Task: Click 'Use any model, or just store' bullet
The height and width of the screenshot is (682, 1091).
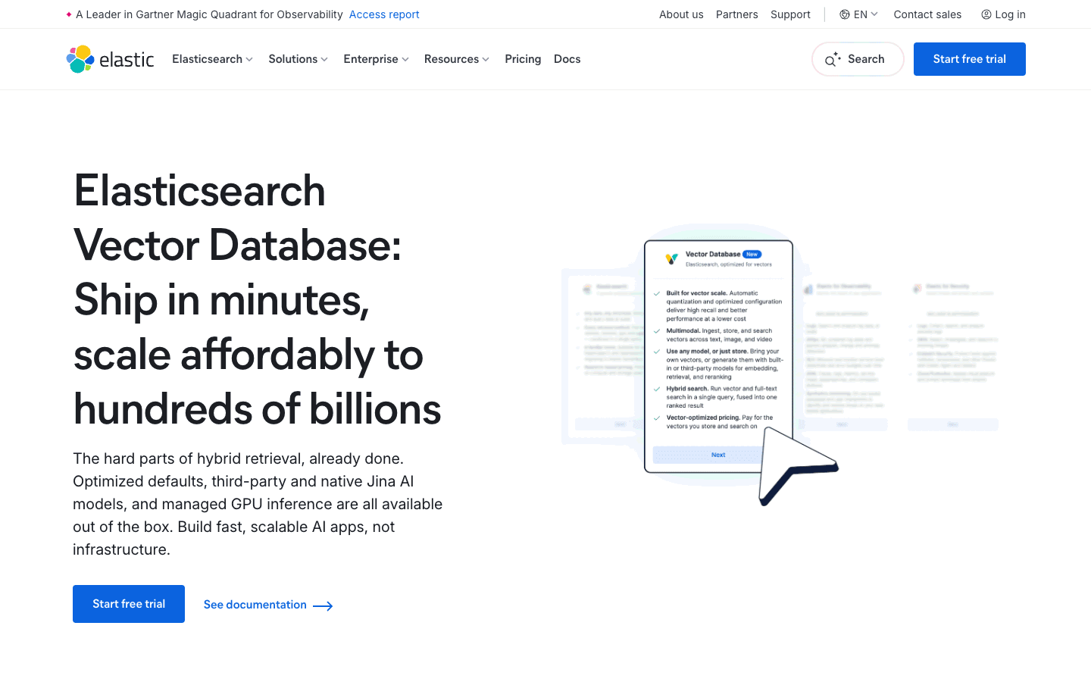Action: tap(725, 364)
